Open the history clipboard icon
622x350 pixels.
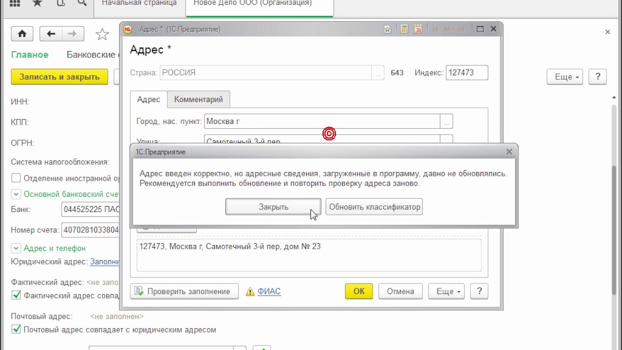(60, 3)
